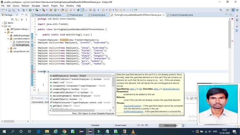This screenshot has height=135, width=240.
Task: Maximize the Package Explorer panel
Action: [x=27, y=15]
